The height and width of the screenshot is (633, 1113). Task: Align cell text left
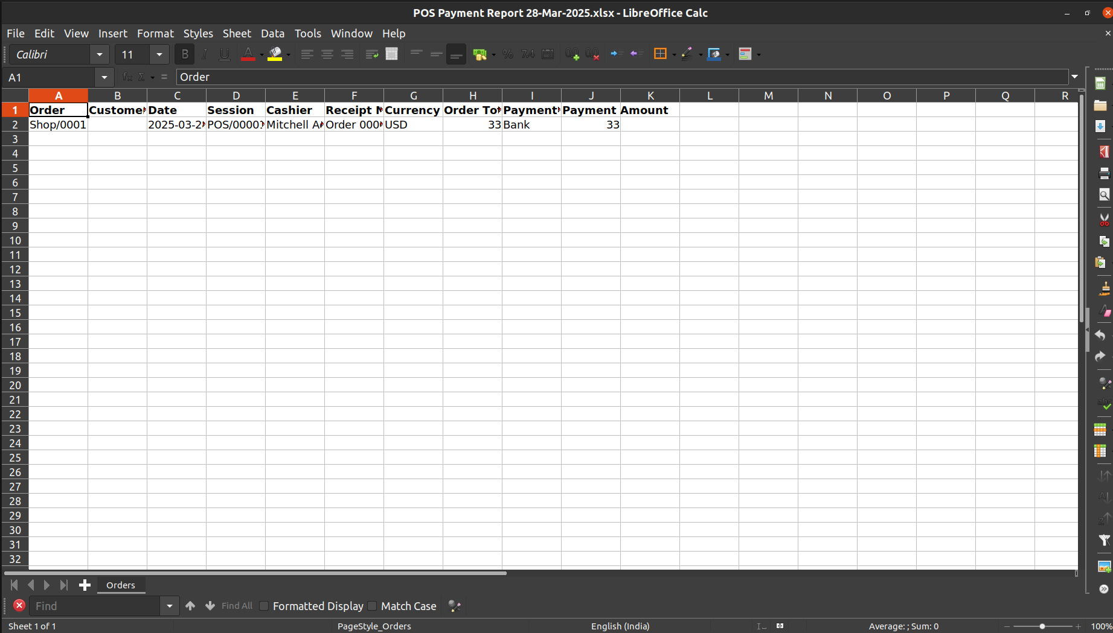pos(307,54)
